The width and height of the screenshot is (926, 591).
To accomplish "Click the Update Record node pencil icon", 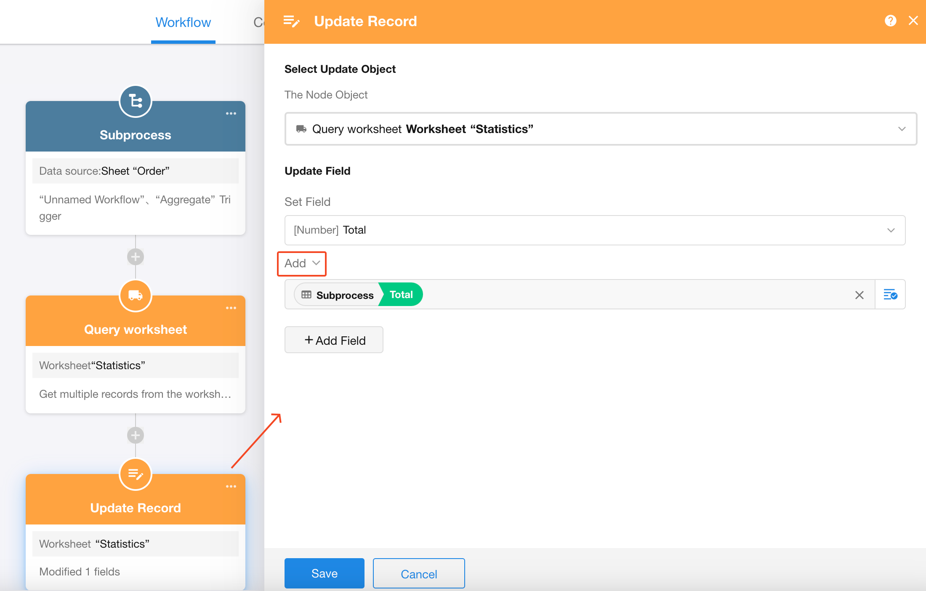I will 135,474.
